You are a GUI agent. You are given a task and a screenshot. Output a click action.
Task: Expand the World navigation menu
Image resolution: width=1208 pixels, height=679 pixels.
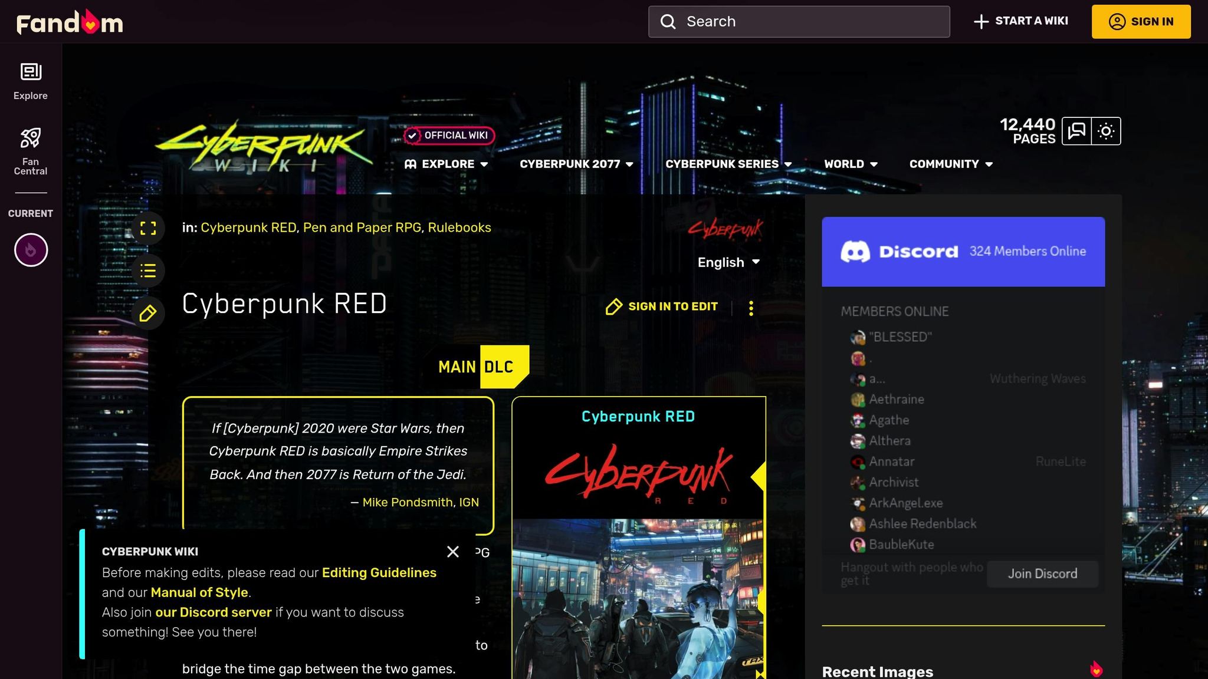tap(851, 164)
